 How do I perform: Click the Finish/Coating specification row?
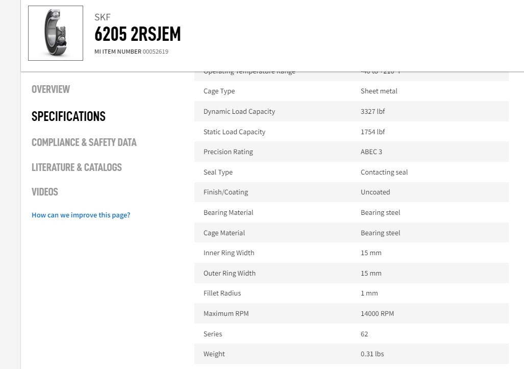pos(351,192)
